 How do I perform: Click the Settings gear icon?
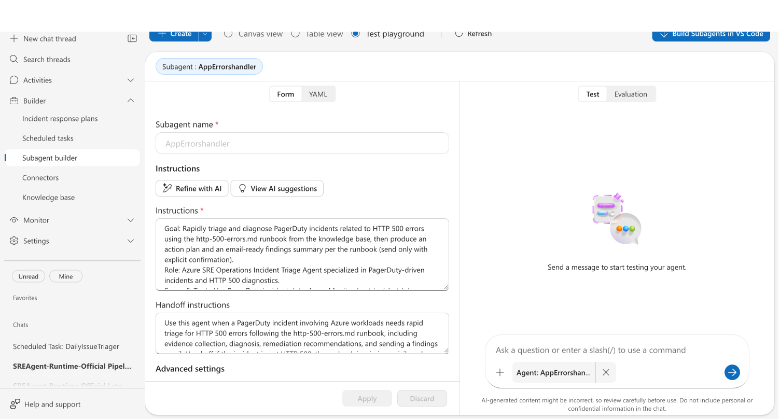pos(14,241)
